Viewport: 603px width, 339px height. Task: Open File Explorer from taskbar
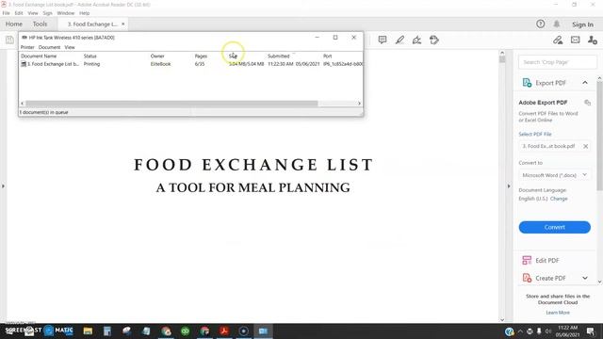pos(88,331)
